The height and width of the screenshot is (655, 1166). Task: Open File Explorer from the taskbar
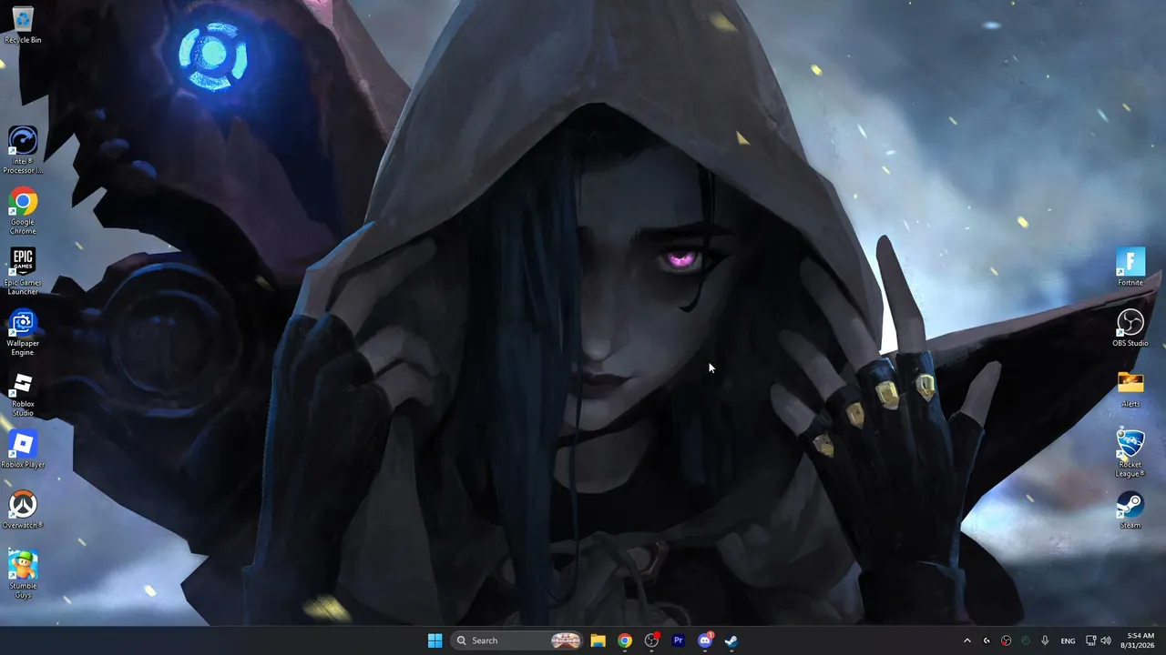click(x=598, y=640)
